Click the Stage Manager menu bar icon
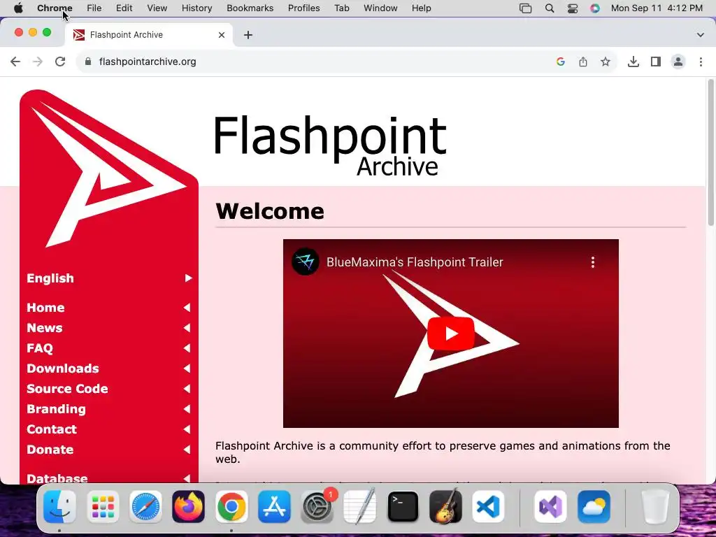This screenshot has width=716, height=537. tap(526, 8)
